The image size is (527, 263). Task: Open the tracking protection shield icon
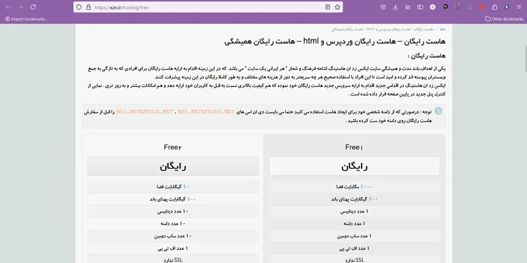[x=79, y=7]
